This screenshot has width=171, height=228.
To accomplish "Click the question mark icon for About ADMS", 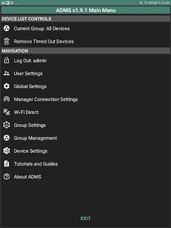I will (7, 177).
